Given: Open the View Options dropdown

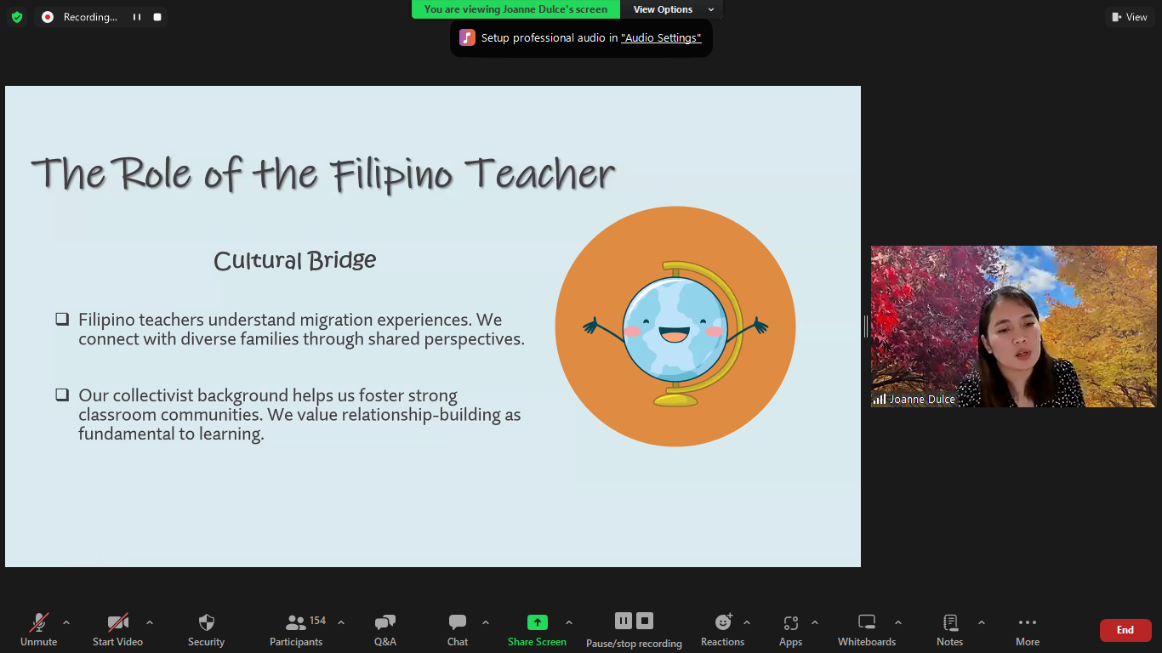Looking at the screenshot, I should tap(672, 9).
